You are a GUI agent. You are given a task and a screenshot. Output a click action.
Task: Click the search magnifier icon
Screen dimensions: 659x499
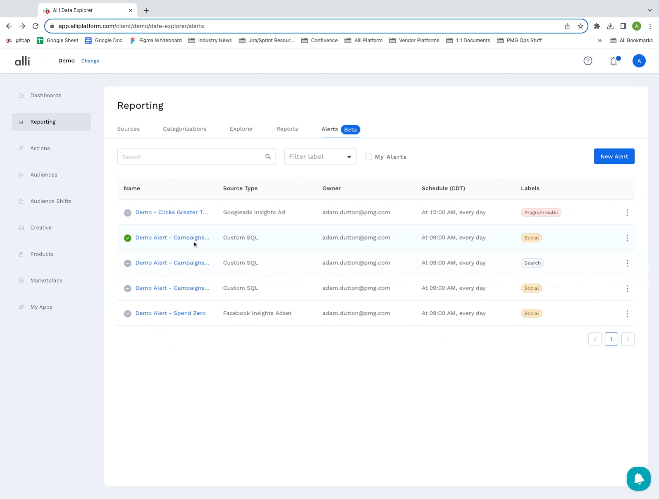268,157
